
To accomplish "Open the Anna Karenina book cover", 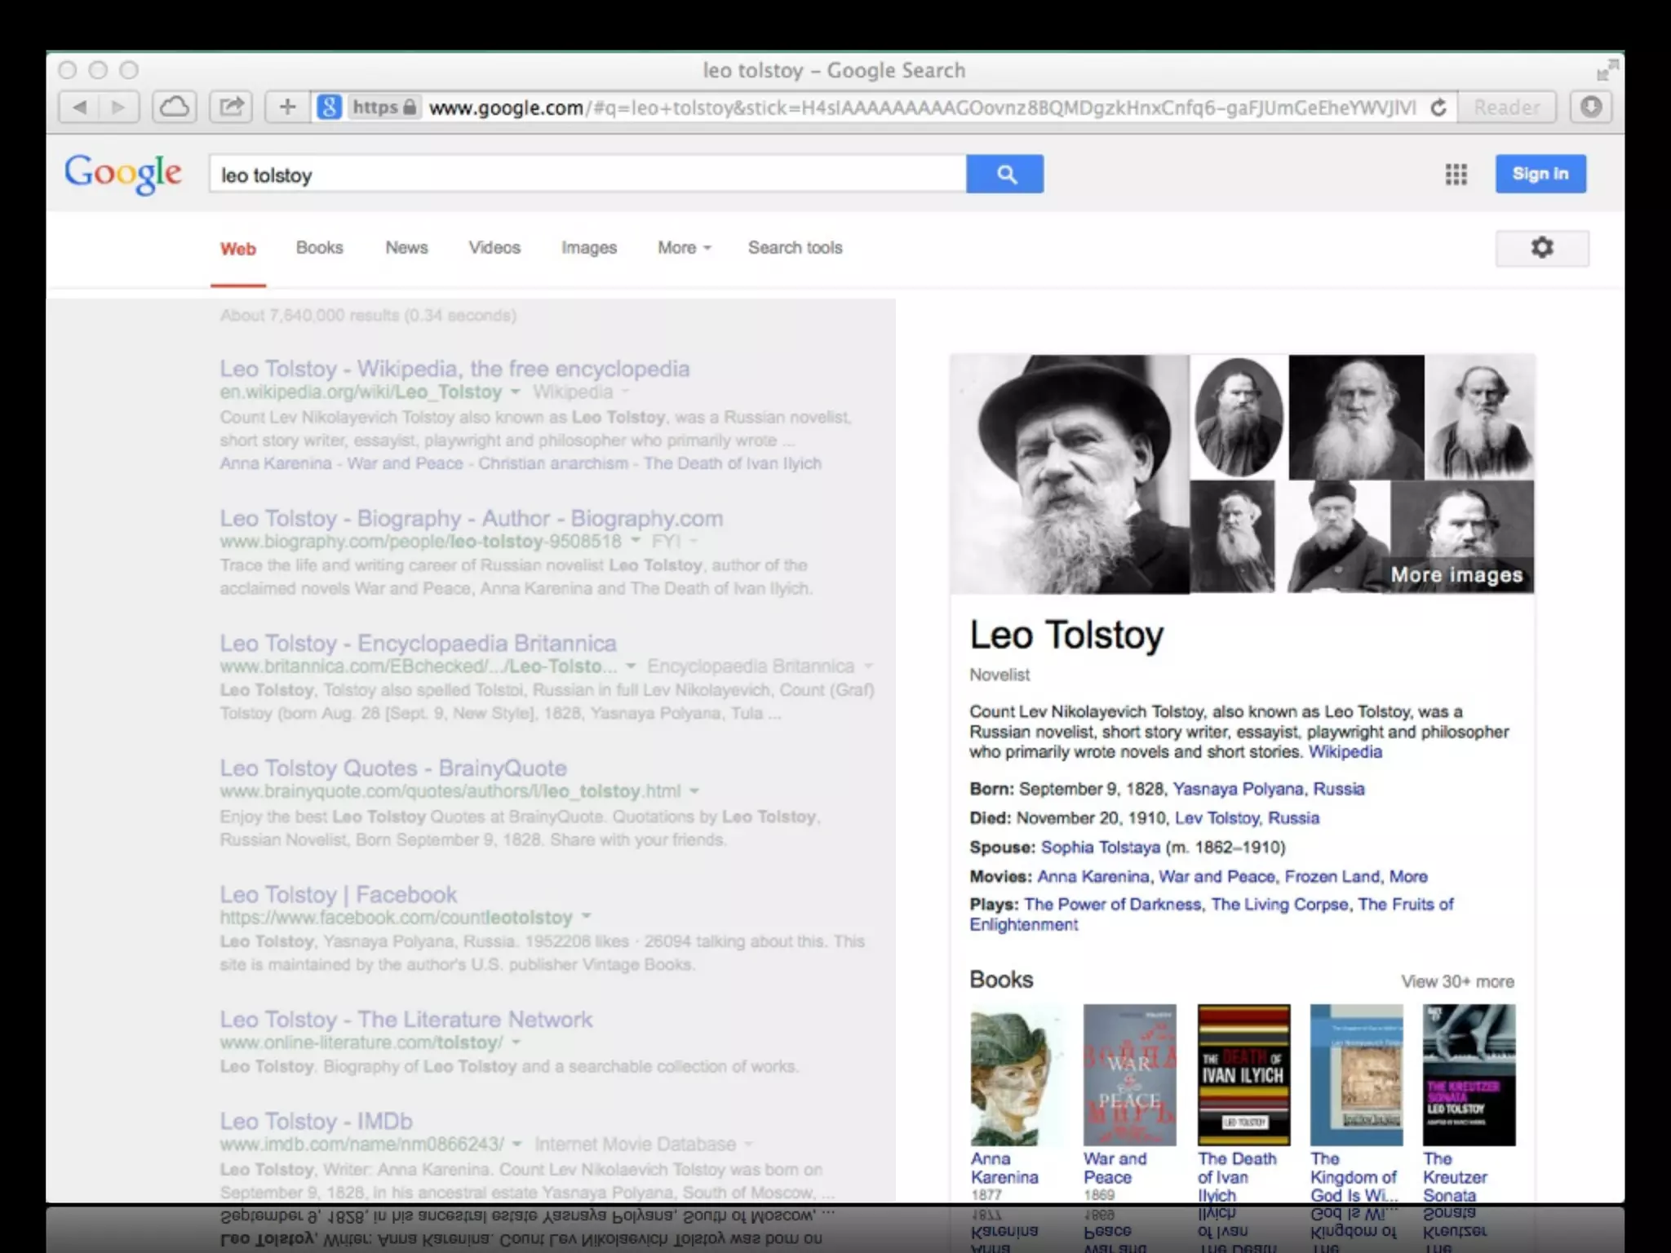I will 1017,1075.
